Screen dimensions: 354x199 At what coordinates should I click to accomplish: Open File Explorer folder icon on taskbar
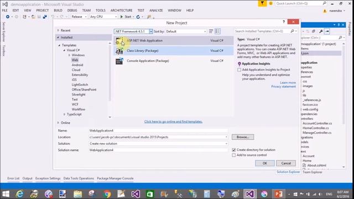pyautogui.click(x=77, y=194)
